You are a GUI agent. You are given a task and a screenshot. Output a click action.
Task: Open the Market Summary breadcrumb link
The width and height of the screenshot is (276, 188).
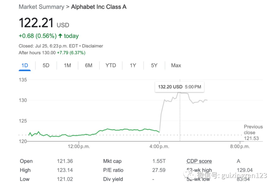tap(42, 7)
